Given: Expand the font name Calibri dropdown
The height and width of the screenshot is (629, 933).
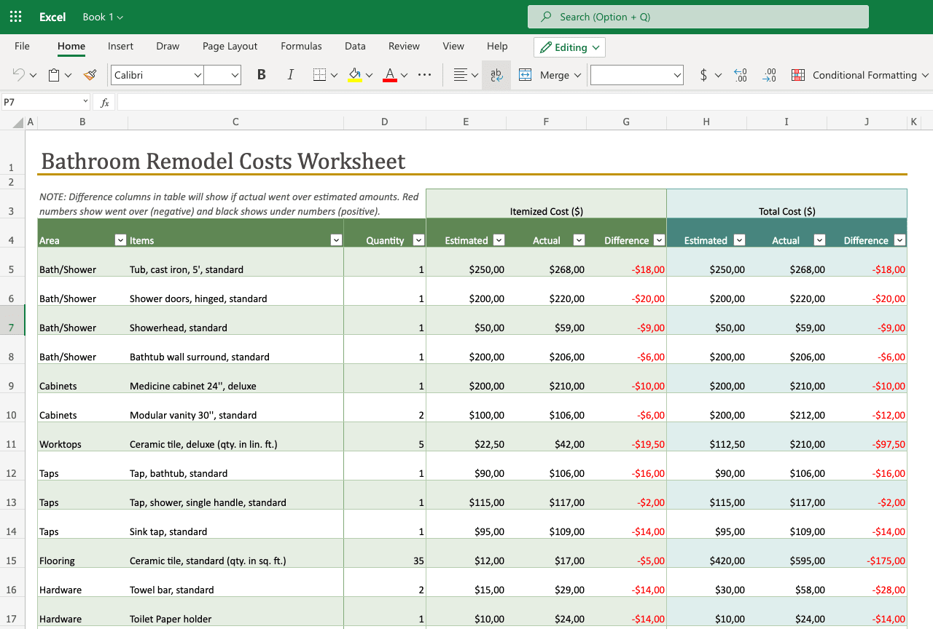Looking at the screenshot, I should (x=198, y=75).
